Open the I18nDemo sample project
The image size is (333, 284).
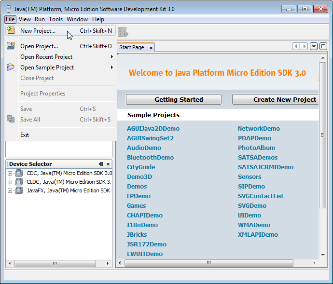[x=142, y=225]
